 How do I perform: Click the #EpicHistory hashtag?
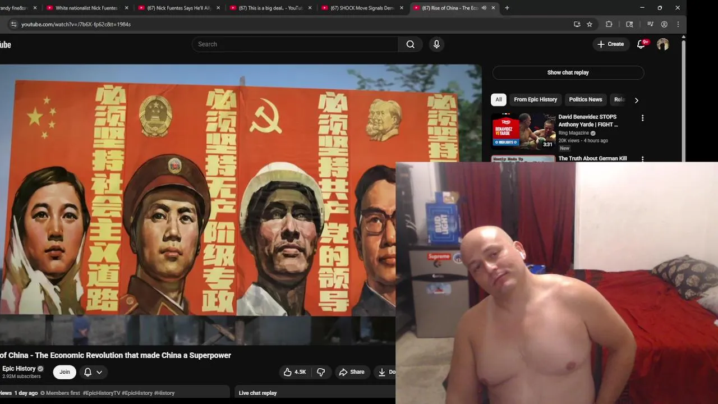137,393
